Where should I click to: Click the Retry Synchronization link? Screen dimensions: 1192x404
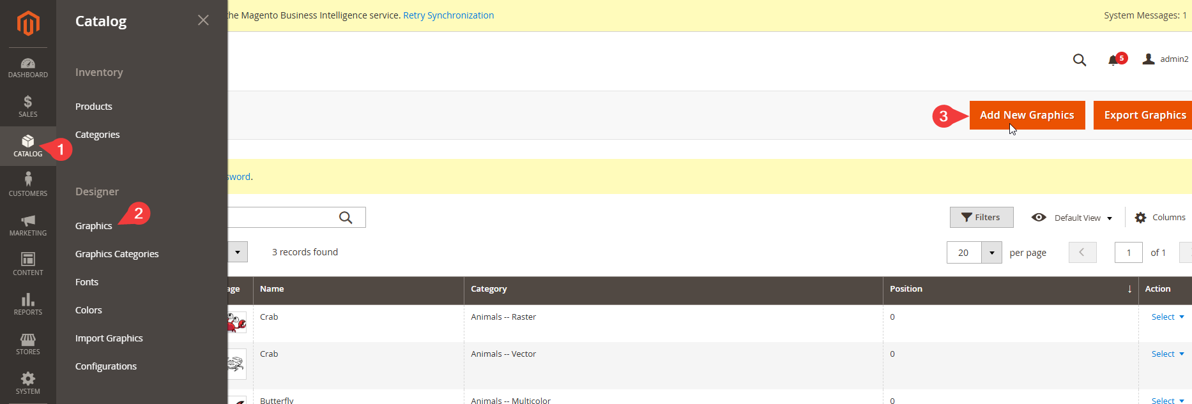448,15
